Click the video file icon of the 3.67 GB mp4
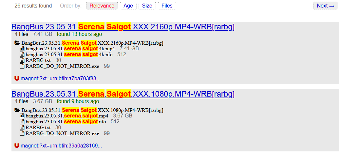This screenshot has height=154, width=342. pyautogui.click(x=22, y=115)
